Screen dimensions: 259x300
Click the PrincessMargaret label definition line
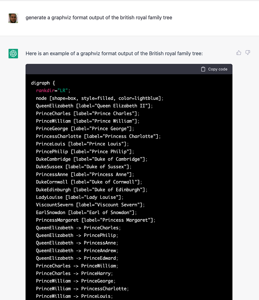(96, 220)
